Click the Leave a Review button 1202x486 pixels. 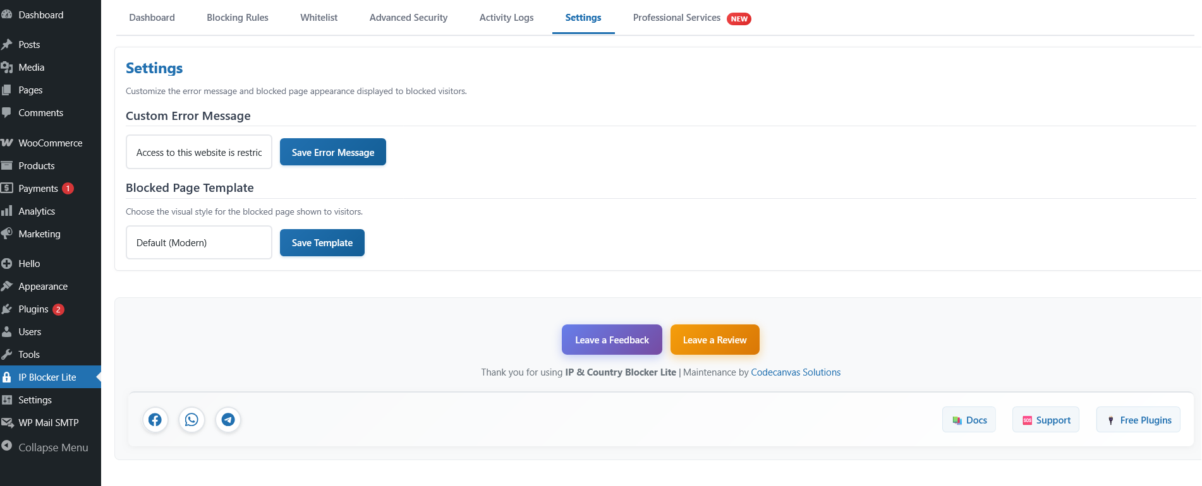click(715, 340)
